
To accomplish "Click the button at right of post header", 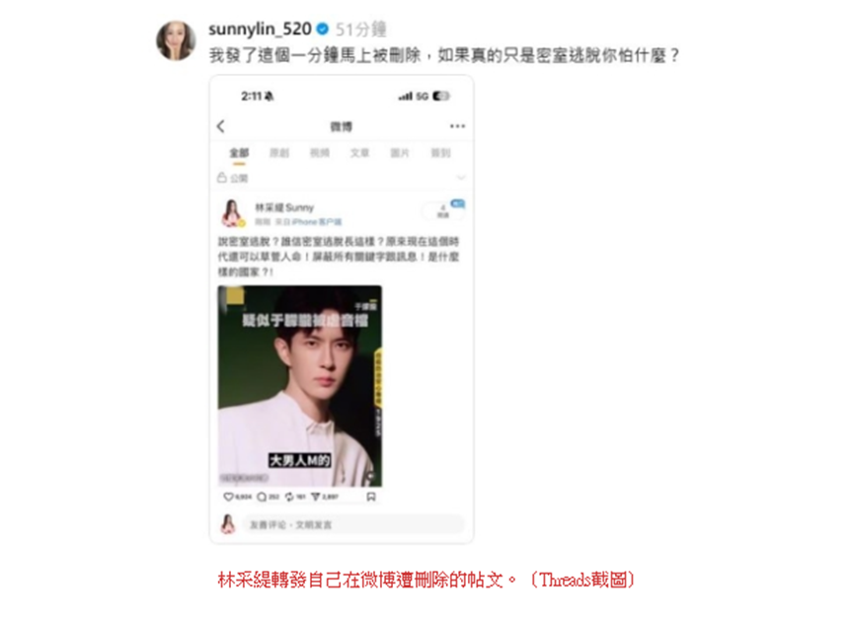I will pyautogui.click(x=443, y=210).
